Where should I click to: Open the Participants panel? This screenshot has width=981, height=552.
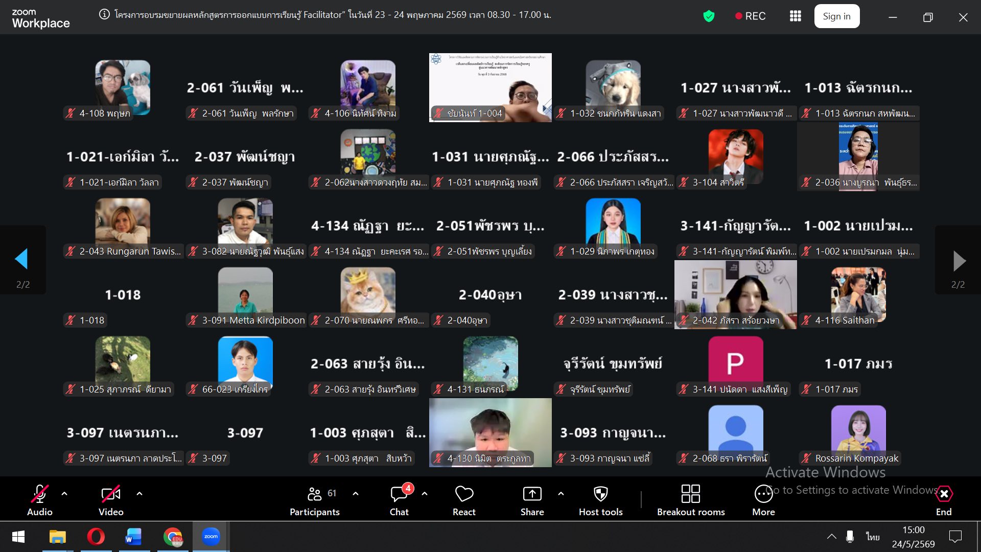[315, 500]
